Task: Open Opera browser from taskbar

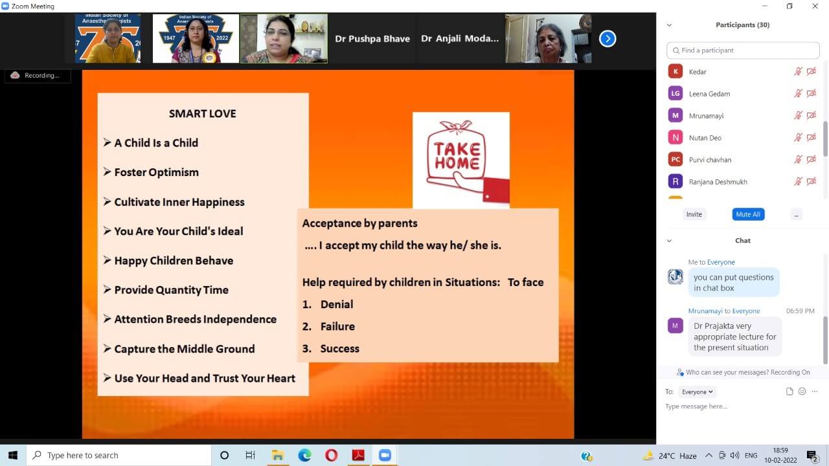Action: point(331,456)
